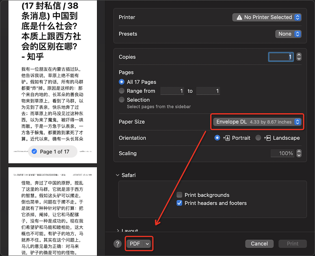The width and height of the screenshot is (315, 256).
Task: Choose the Selection pages option
Action: pyautogui.click(x=122, y=100)
